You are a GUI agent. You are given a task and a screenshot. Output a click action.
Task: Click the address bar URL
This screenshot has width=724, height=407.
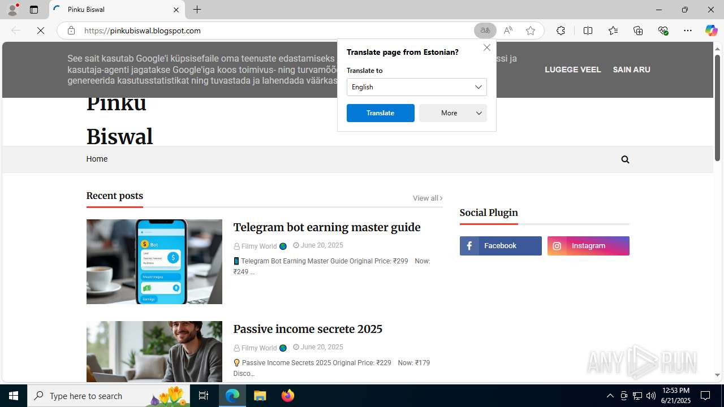[143, 31]
